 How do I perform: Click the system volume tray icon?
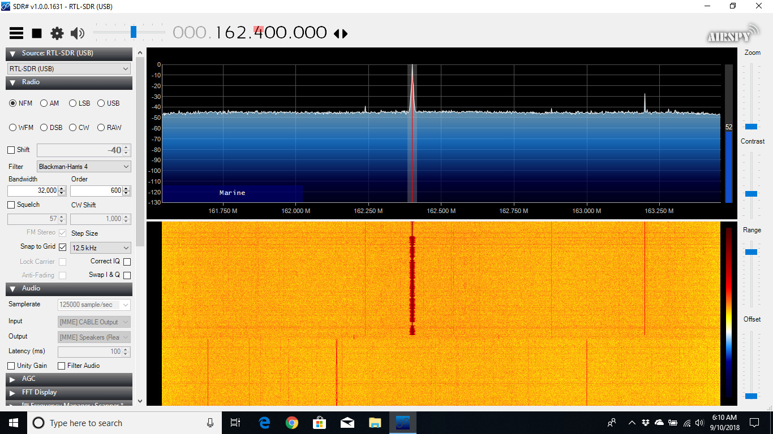click(701, 423)
